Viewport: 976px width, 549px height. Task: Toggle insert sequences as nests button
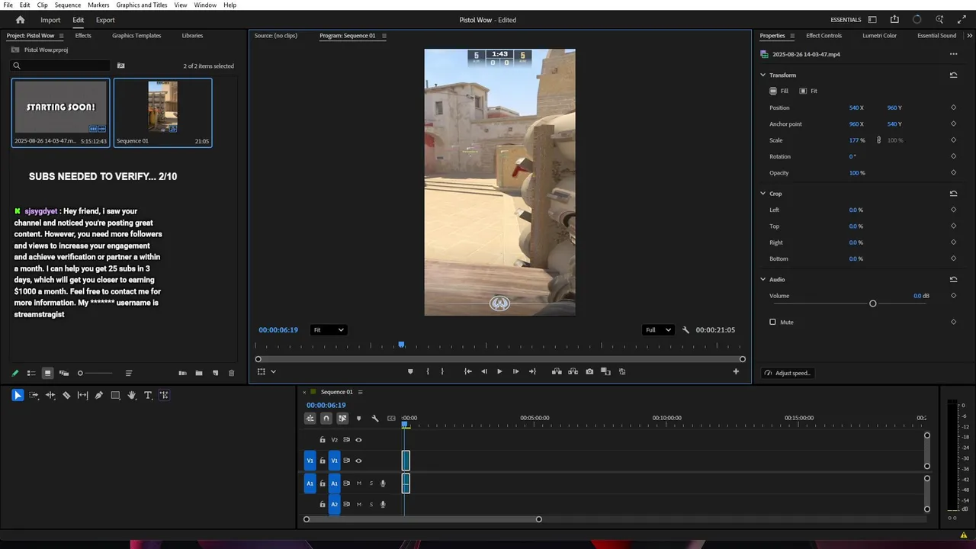310,418
